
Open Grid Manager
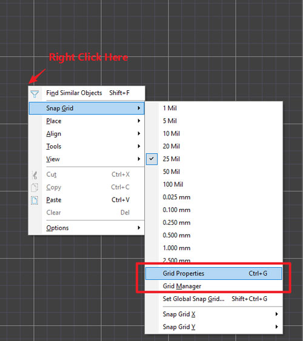point(214,286)
